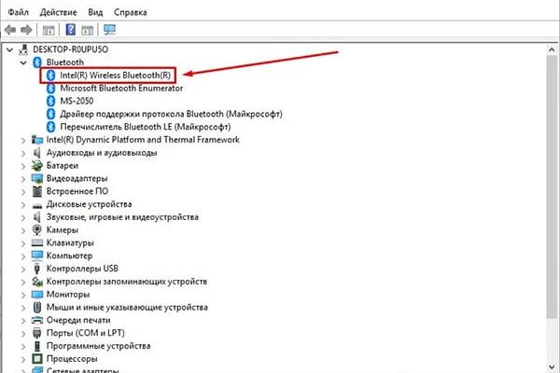560x373 pixels.
Task: Expand the Батареи category
Action: [x=23, y=166]
